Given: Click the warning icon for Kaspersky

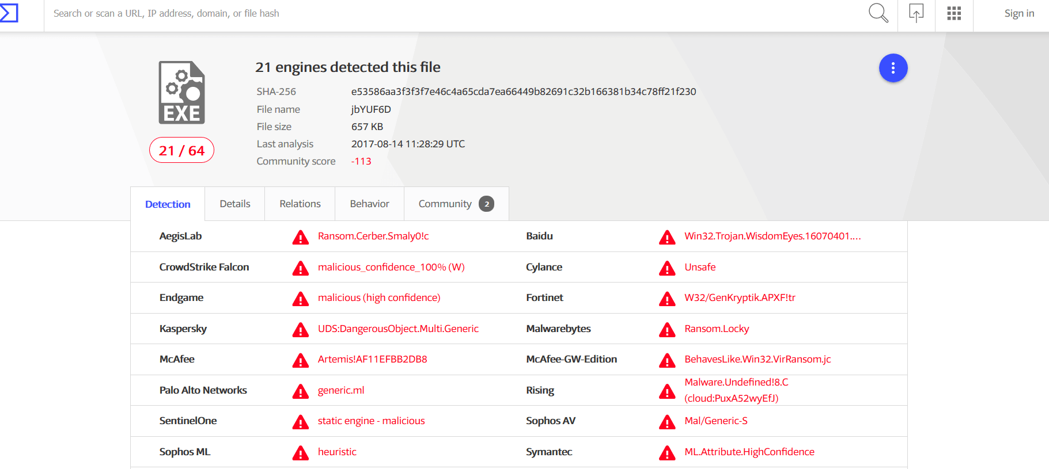Looking at the screenshot, I should pos(300,330).
